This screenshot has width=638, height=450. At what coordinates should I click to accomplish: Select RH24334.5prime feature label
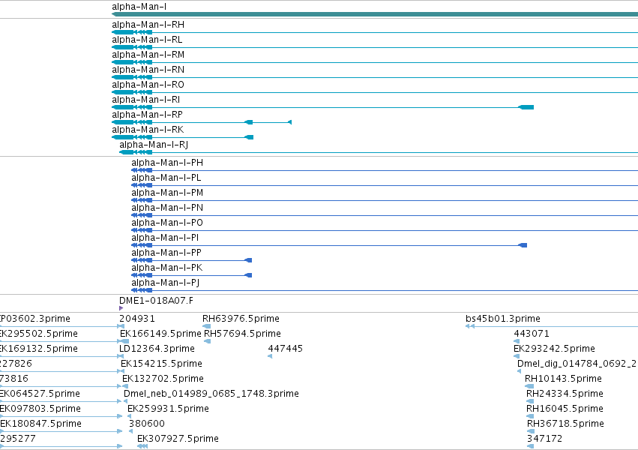point(565,394)
